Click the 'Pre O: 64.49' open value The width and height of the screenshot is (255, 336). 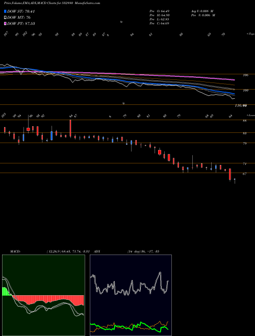[159, 11]
